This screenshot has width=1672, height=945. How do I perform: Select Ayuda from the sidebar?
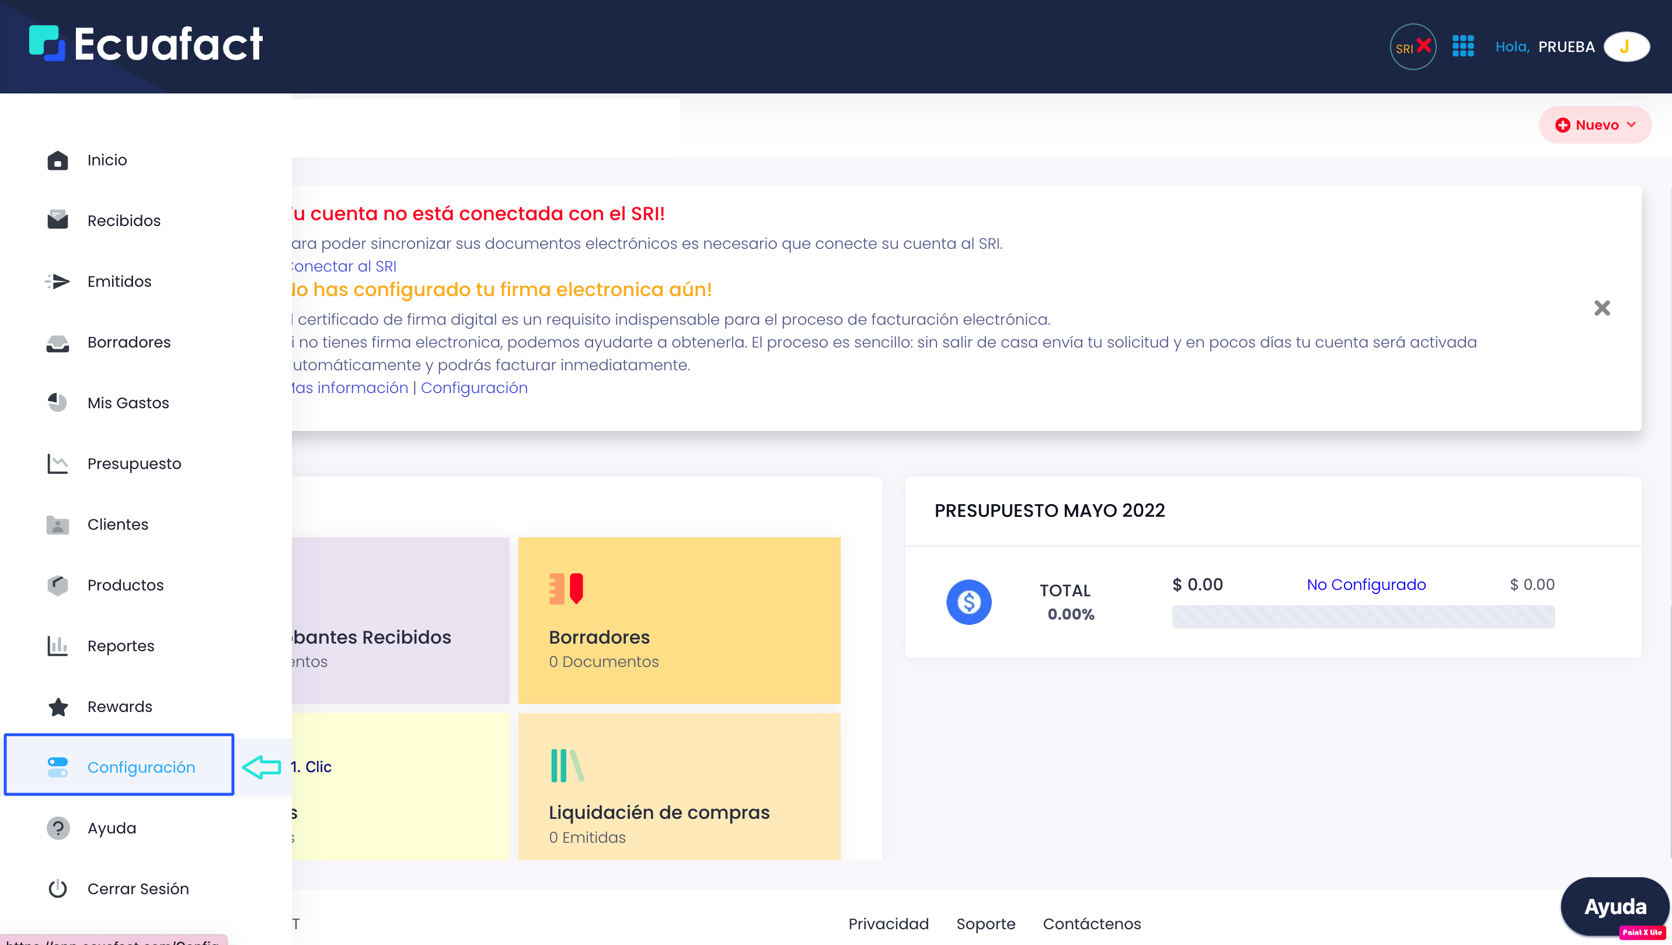pyautogui.click(x=111, y=828)
